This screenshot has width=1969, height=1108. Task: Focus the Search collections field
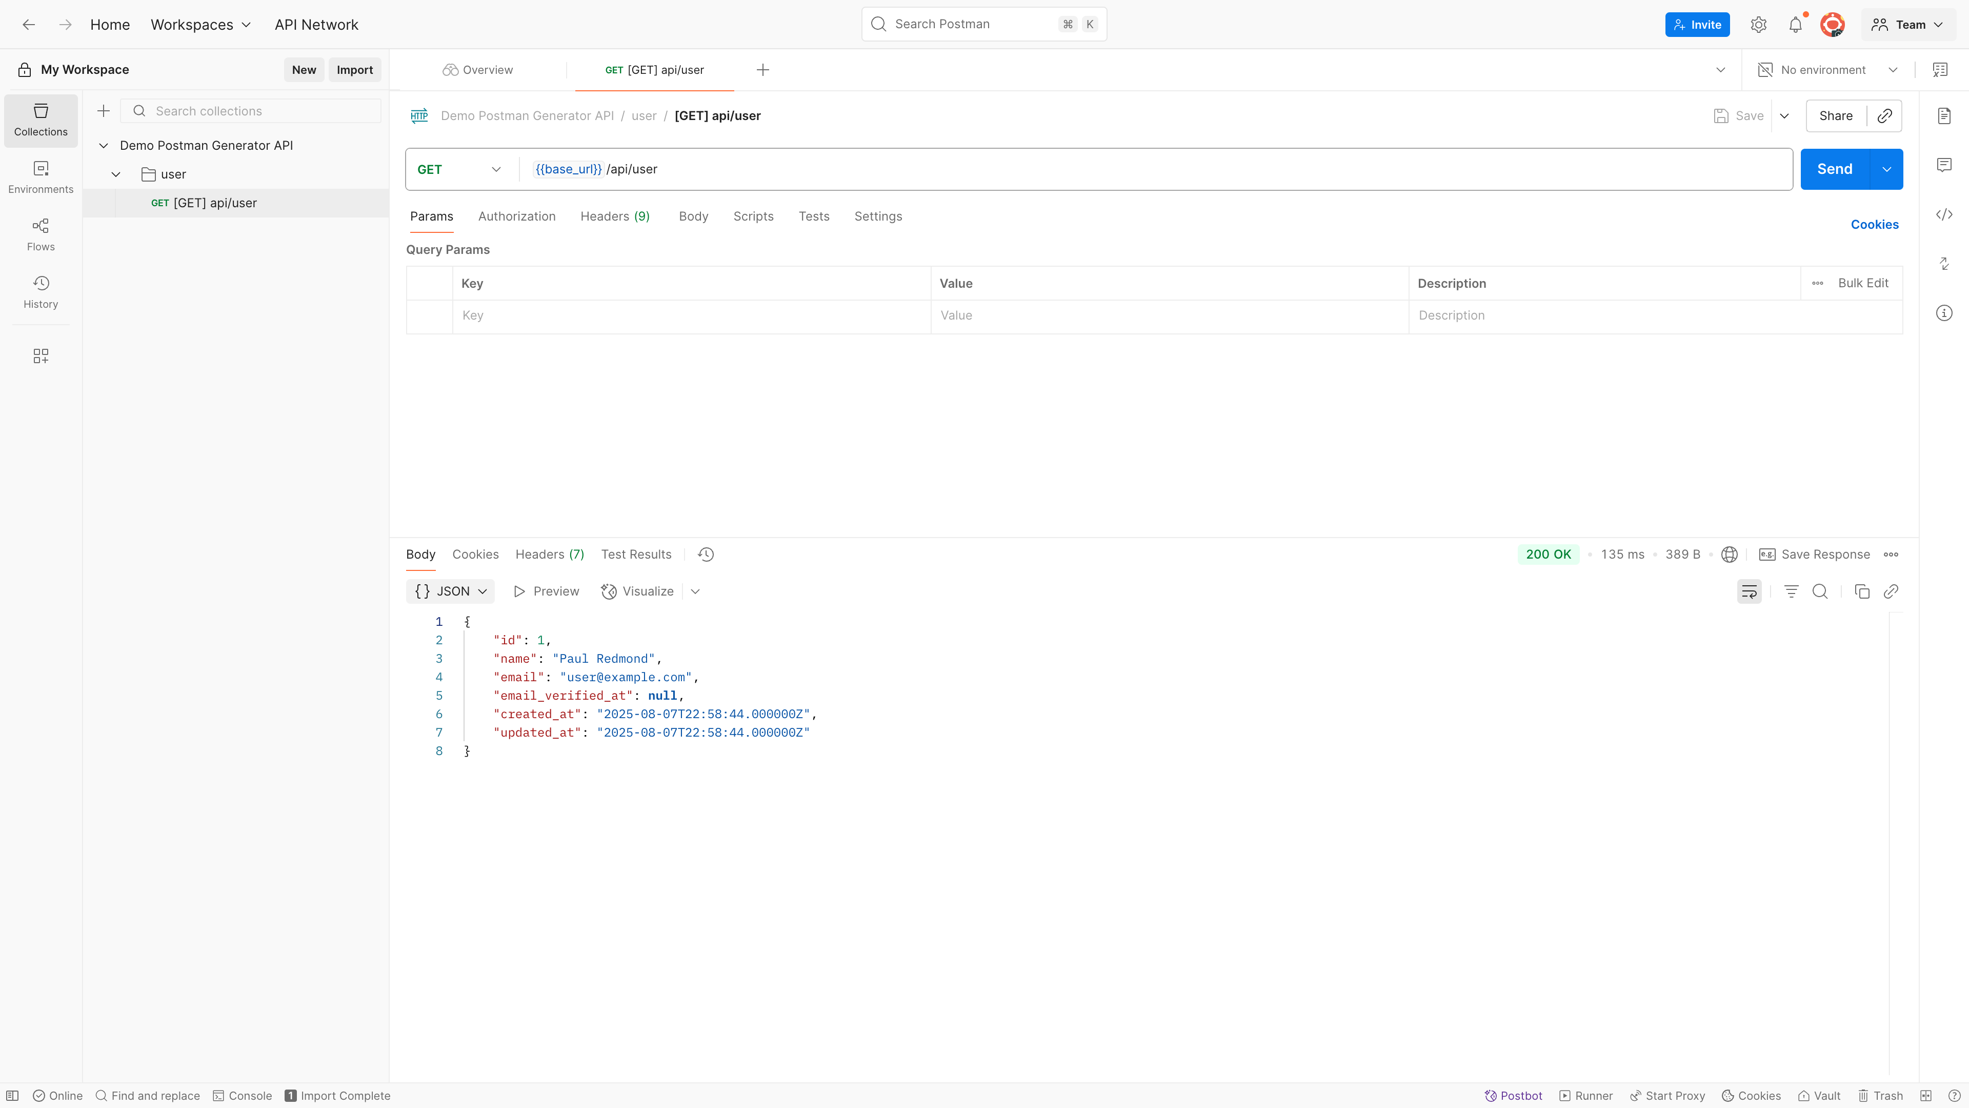[251, 111]
